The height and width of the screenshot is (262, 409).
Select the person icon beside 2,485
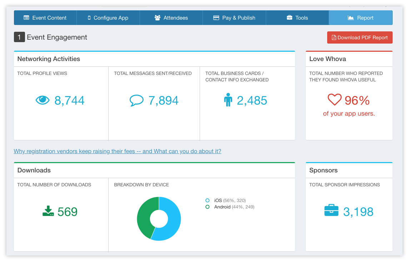[228, 100]
